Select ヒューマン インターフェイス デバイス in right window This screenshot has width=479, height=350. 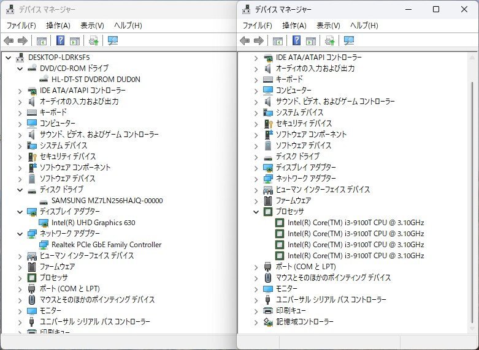323,190
